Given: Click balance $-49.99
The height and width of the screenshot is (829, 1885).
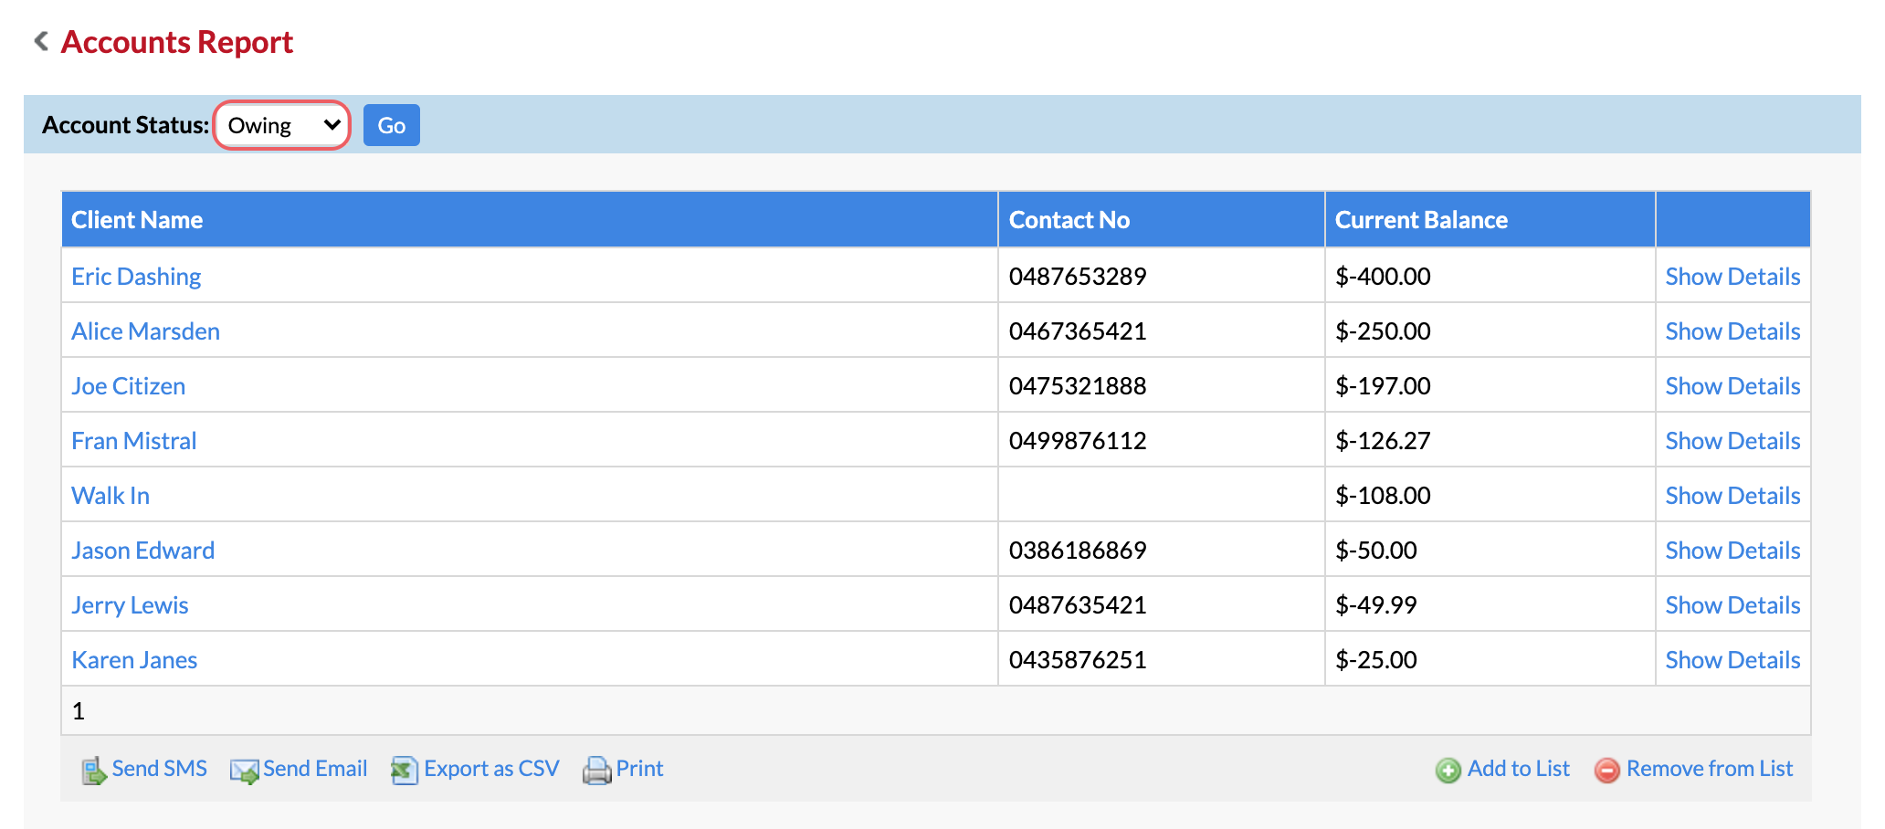Looking at the screenshot, I should click(1376, 605).
